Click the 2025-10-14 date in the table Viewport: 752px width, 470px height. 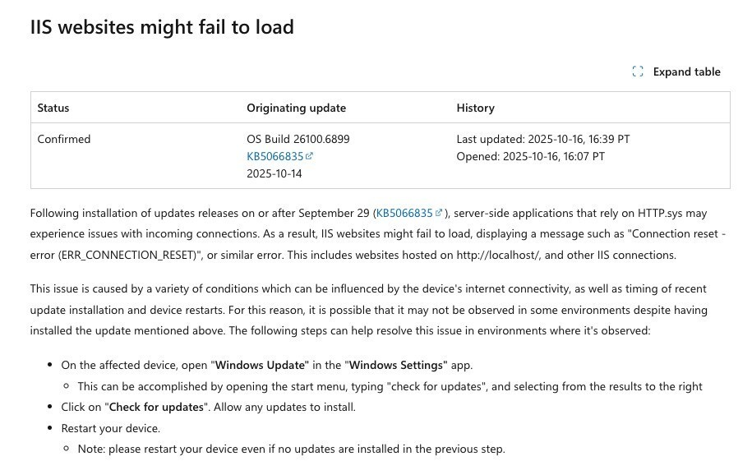click(x=275, y=173)
